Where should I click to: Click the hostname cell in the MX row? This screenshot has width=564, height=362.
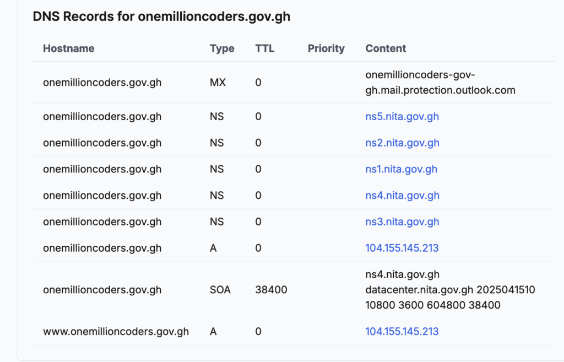102,83
